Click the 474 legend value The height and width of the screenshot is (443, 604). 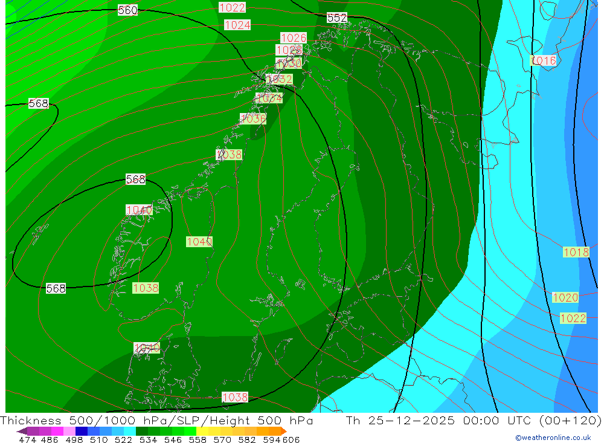tap(27, 439)
